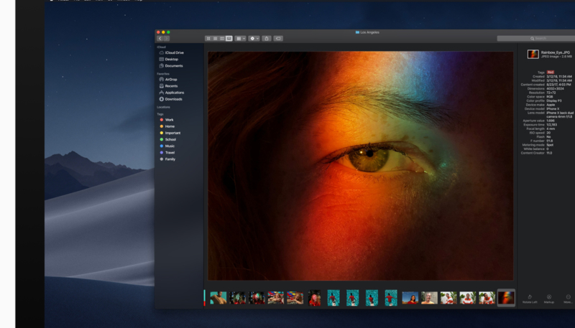
Task: Select AirDrop in the sidebar
Action: click(170, 80)
